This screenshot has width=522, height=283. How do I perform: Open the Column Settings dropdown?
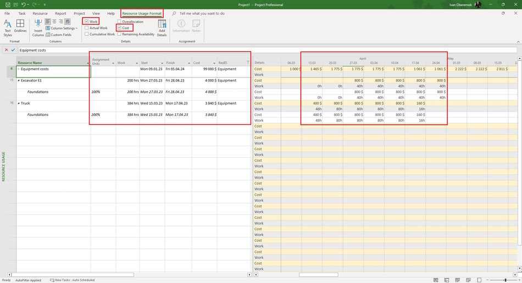(x=62, y=29)
